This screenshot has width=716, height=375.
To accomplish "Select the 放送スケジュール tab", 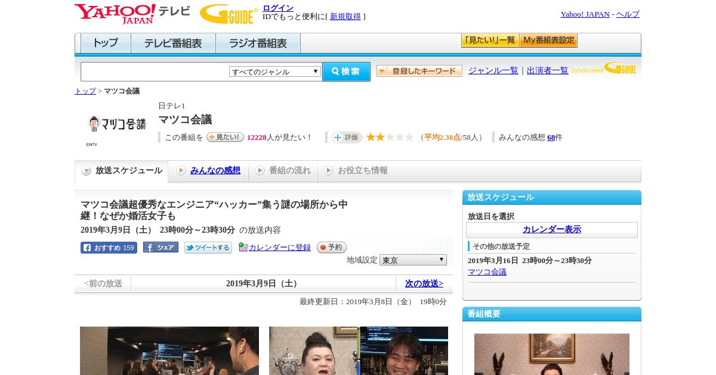I will click(122, 171).
